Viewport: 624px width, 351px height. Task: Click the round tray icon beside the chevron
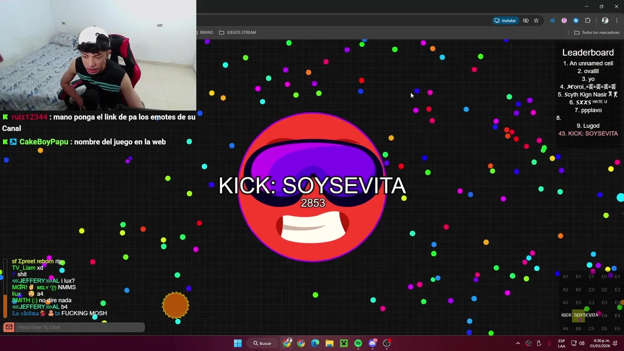(x=528, y=343)
